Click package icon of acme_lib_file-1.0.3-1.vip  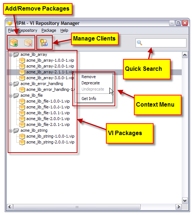click(22, 107)
